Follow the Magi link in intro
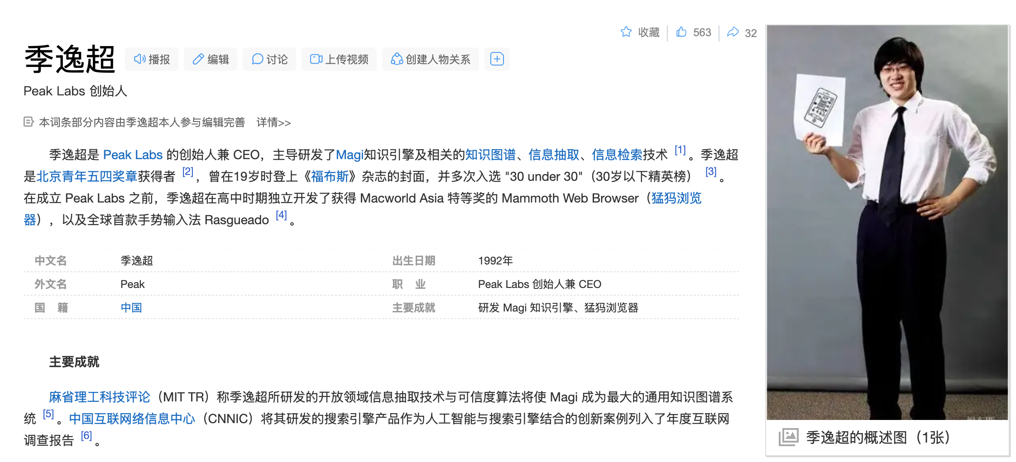Screen dimensions: 1016x462 [x=349, y=155]
